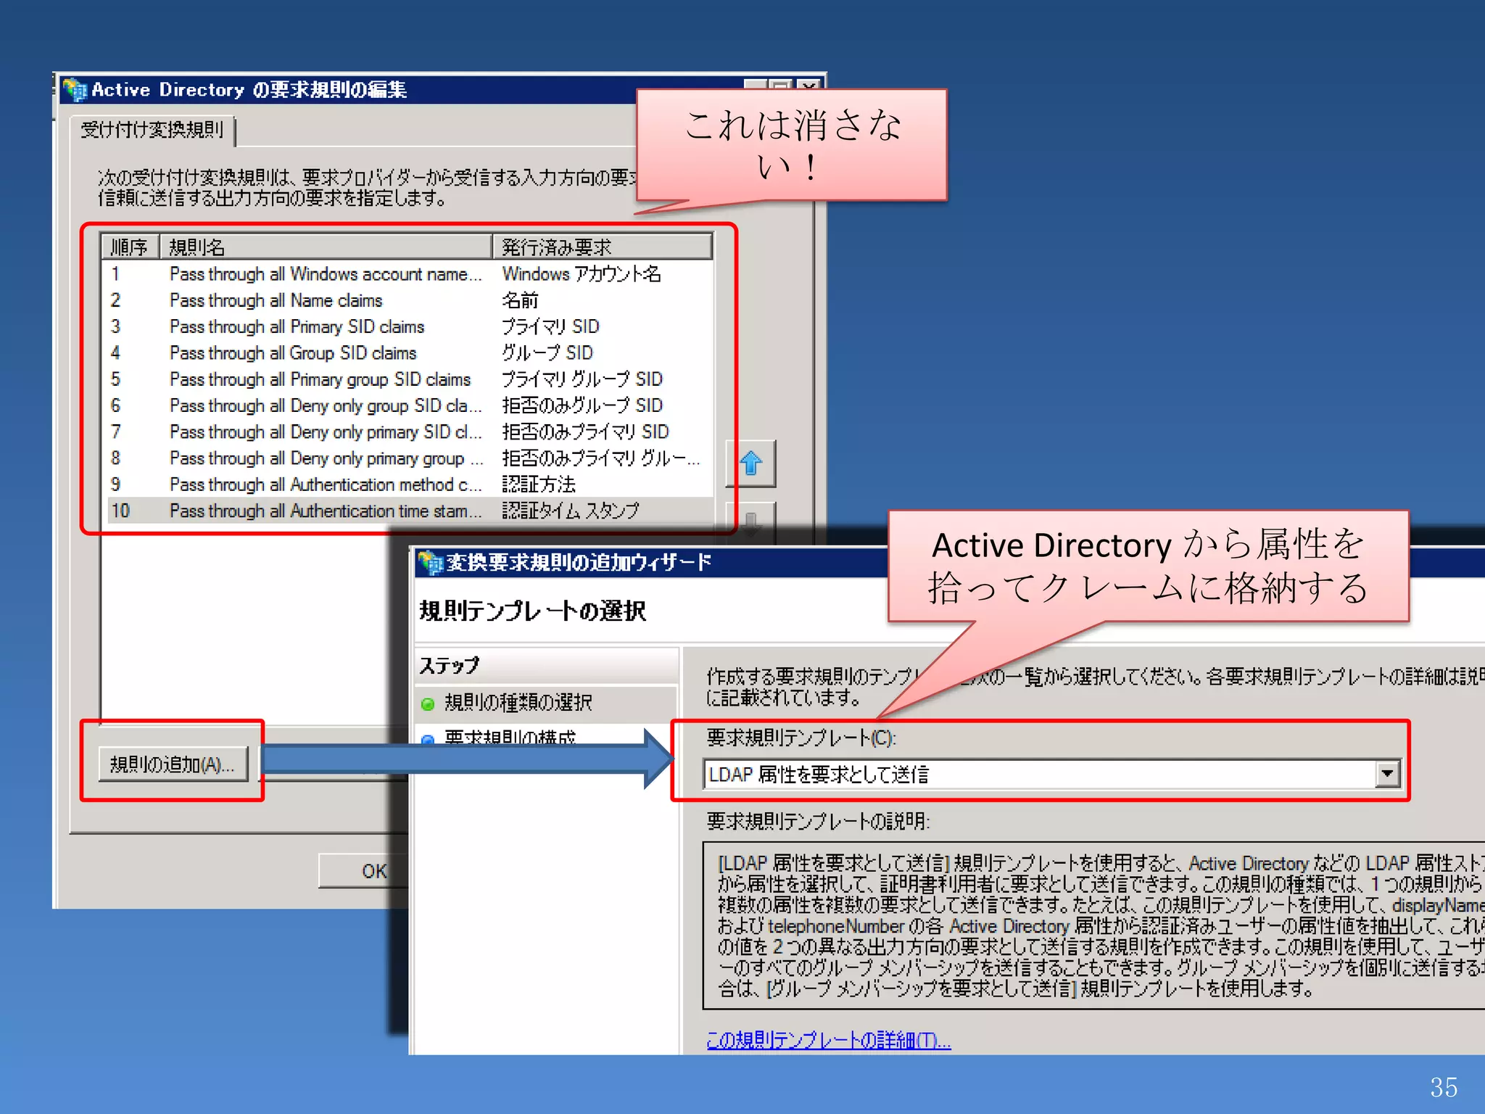Click the 発行済み要求 column header
This screenshot has width=1485, height=1114.
pyautogui.click(x=603, y=247)
